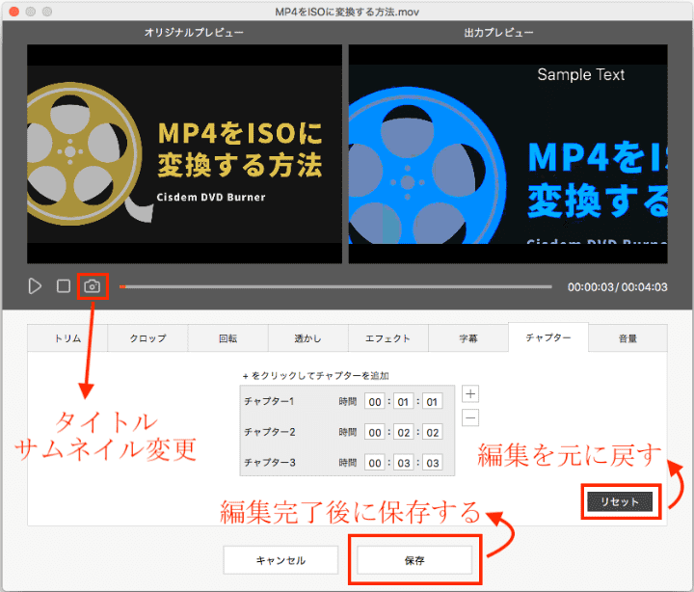Select the エフェクト tab
Screen dimensions: 694x592
[388, 338]
